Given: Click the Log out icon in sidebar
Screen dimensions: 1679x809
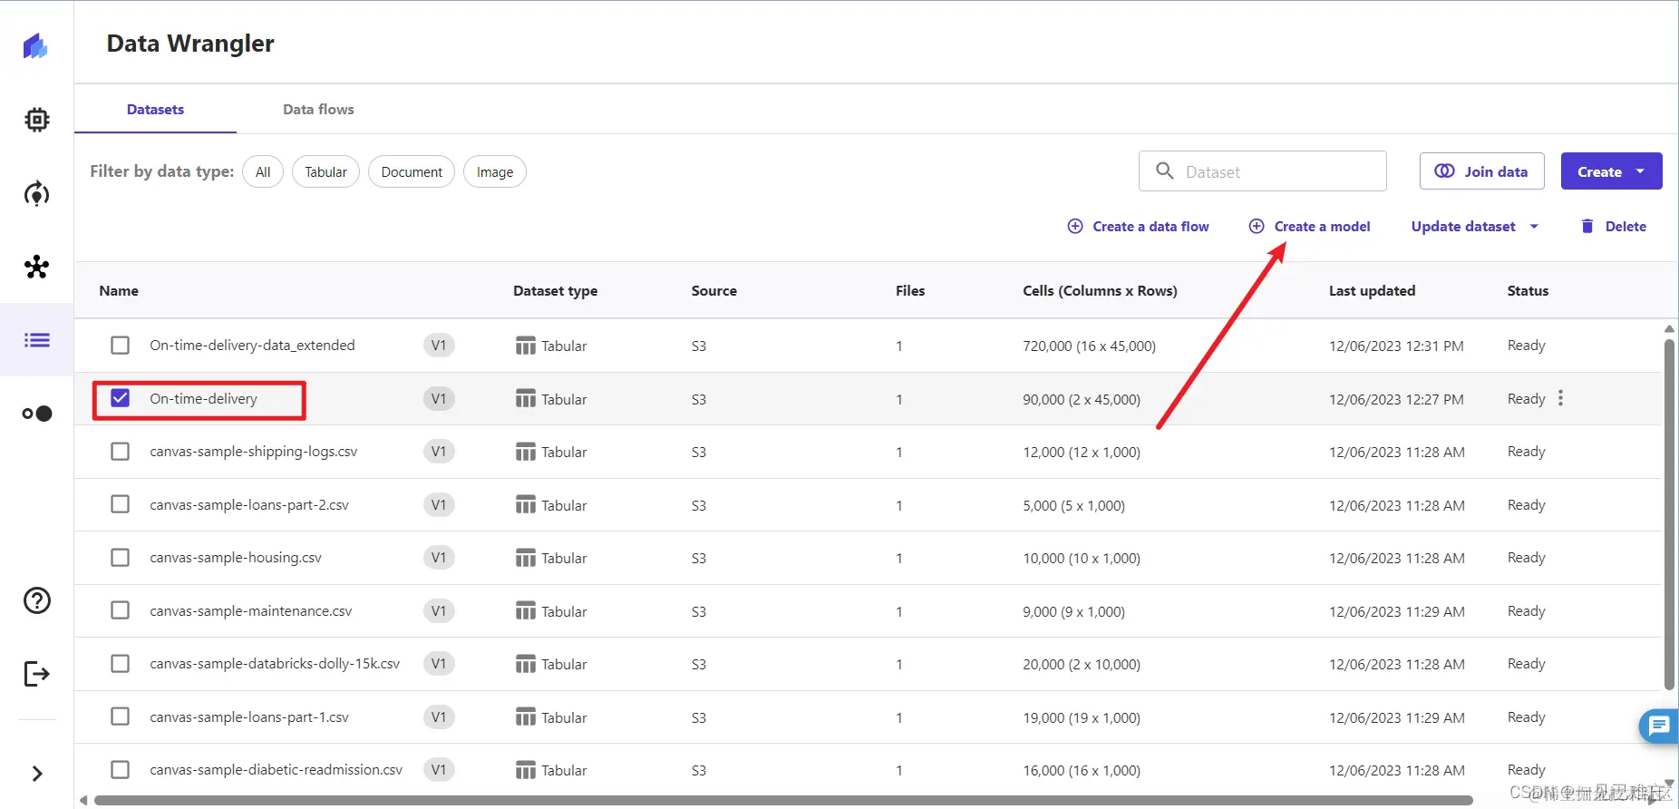Looking at the screenshot, I should 36,674.
